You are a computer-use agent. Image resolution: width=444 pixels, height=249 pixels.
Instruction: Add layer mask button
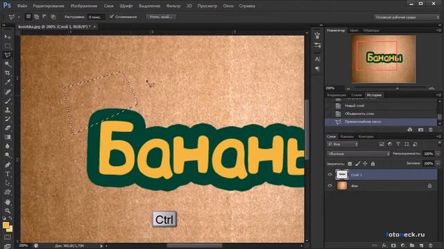point(393,246)
